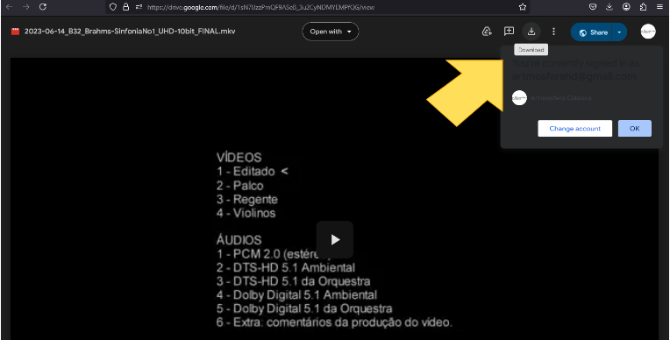Click the browser forward arrow
Viewport: 670px width, 340px height.
(26, 7)
